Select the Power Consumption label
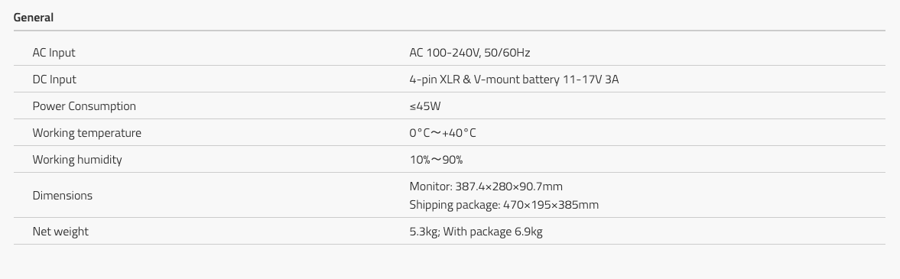Image resolution: width=900 pixels, height=279 pixels. 84,106
